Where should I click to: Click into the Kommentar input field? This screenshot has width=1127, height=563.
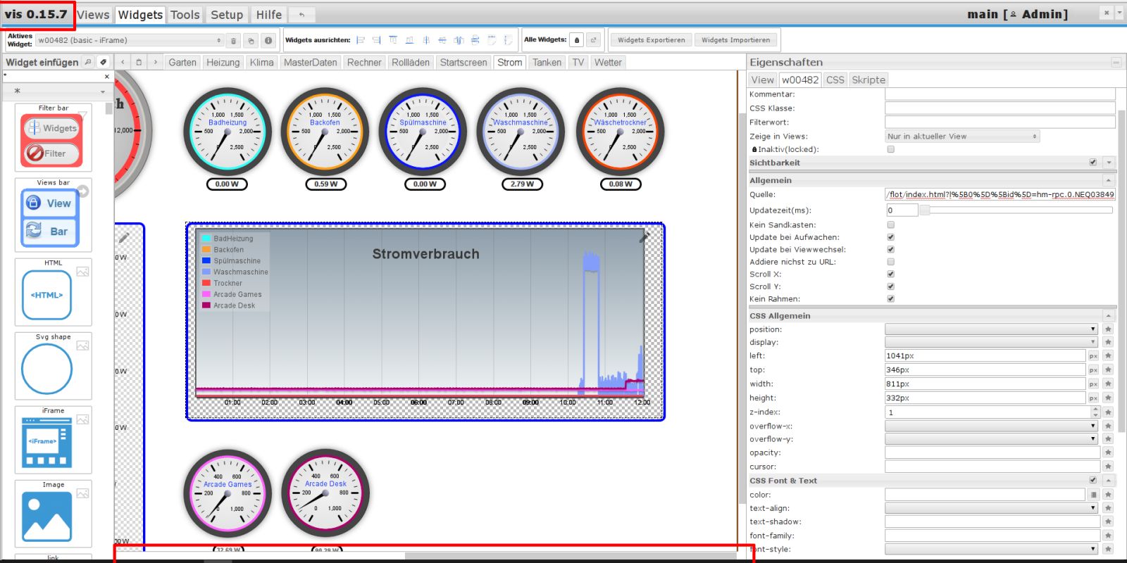(1000, 94)
